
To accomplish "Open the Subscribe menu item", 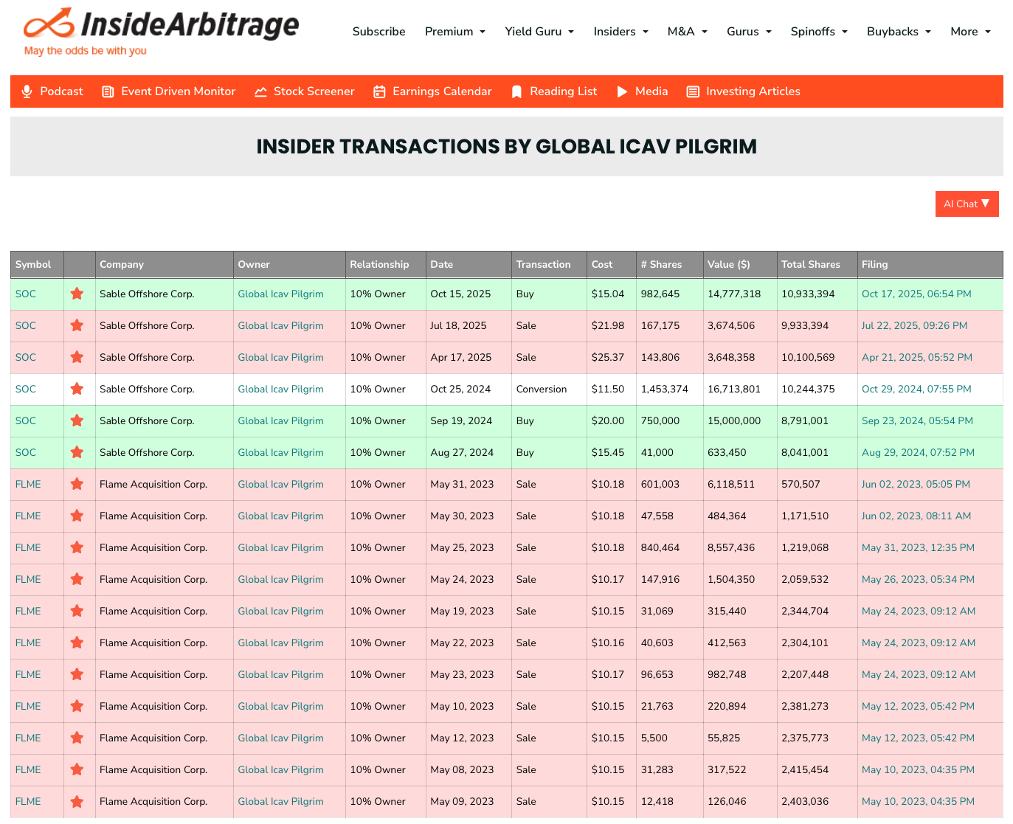I will (x=378, y=32).
